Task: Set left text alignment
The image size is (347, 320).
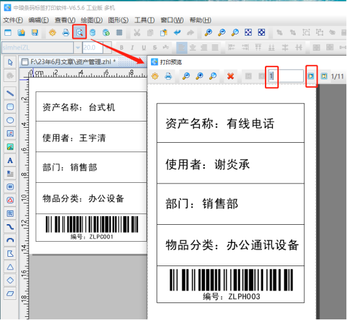Action: point(182,48)
